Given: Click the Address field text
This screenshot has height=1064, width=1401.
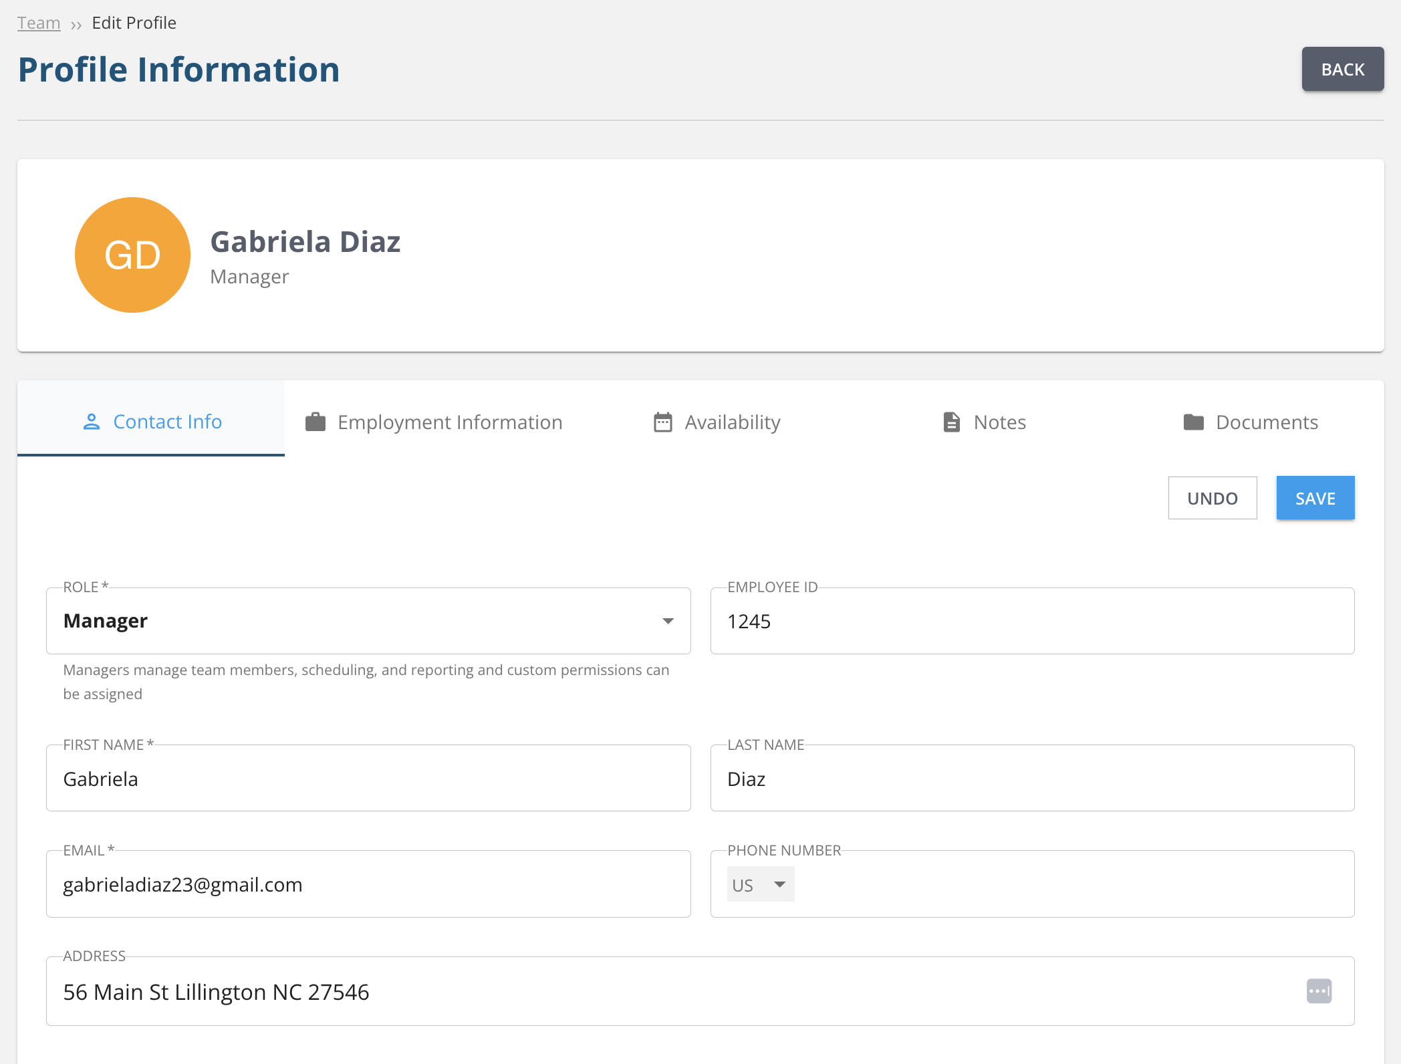Looking at the screenshot, I should tap(216, 992).
